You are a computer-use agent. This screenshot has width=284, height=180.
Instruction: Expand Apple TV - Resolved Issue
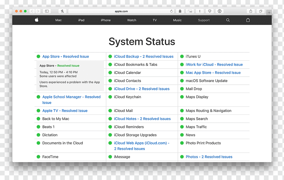coord(65,111)
